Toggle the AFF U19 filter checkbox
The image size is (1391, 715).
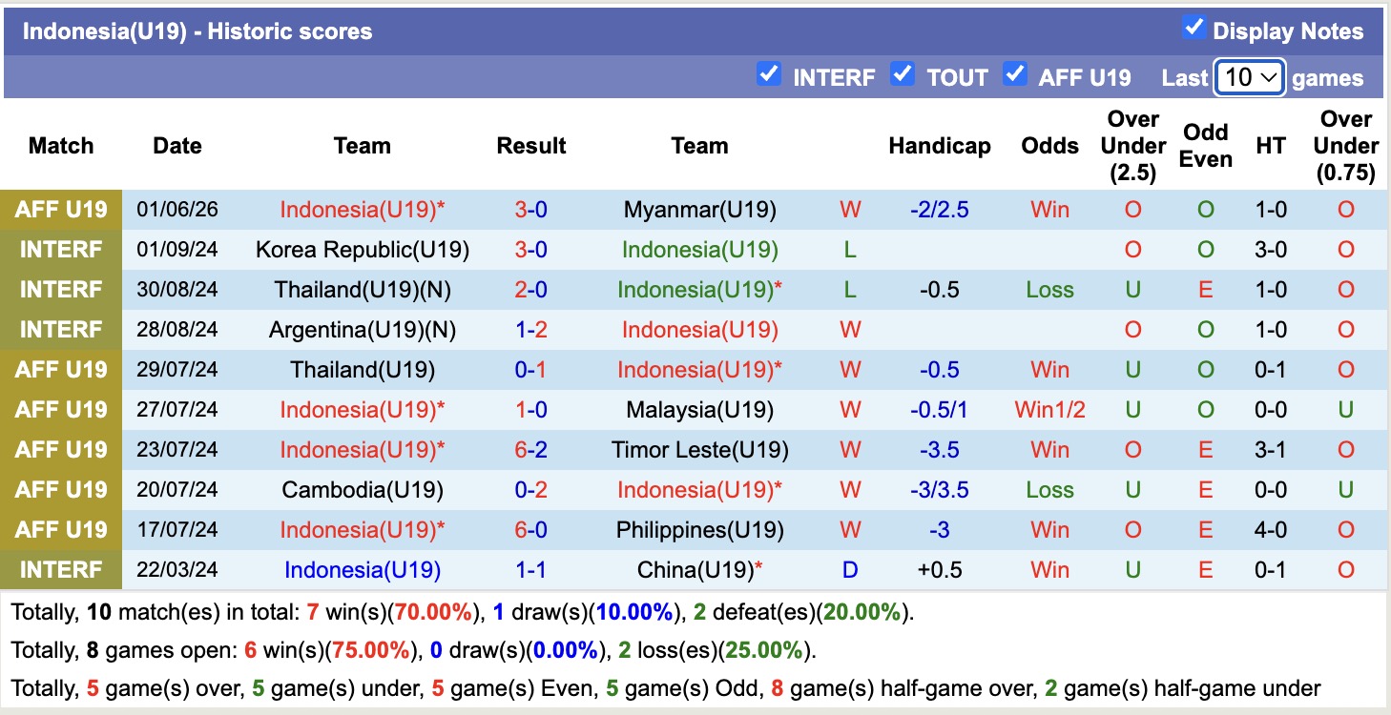click(1014, 73)
